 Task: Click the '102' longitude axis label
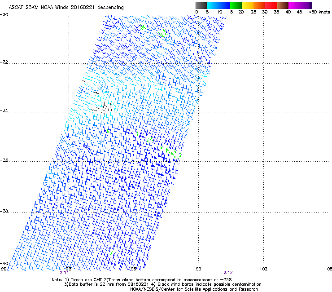click(x=263, y=269)
